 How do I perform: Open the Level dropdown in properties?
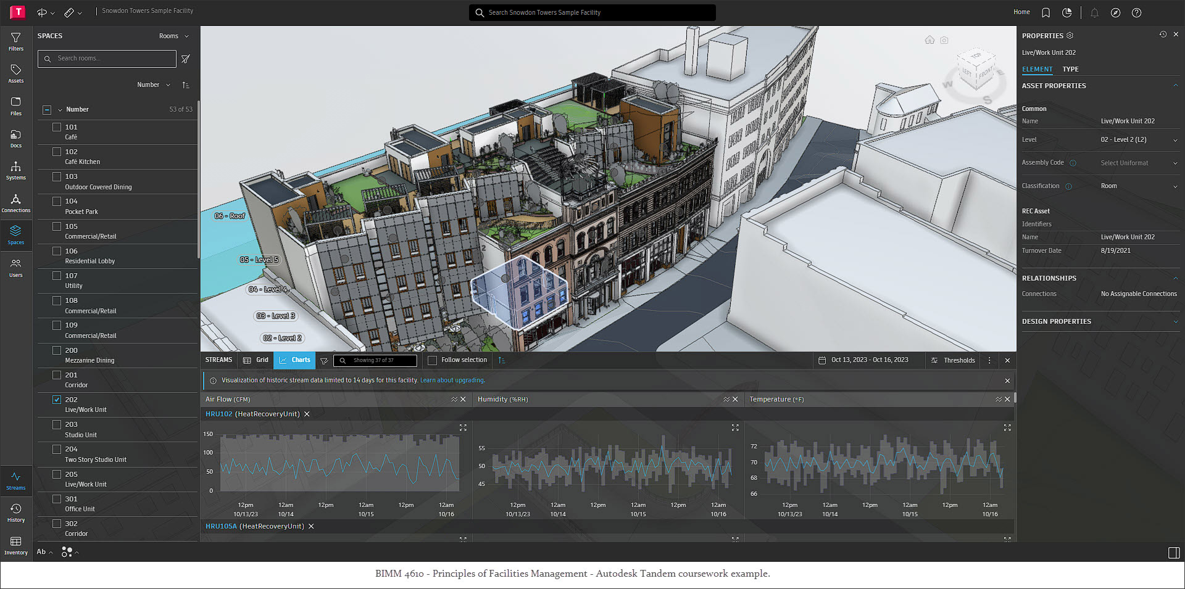coord(1139,140)
